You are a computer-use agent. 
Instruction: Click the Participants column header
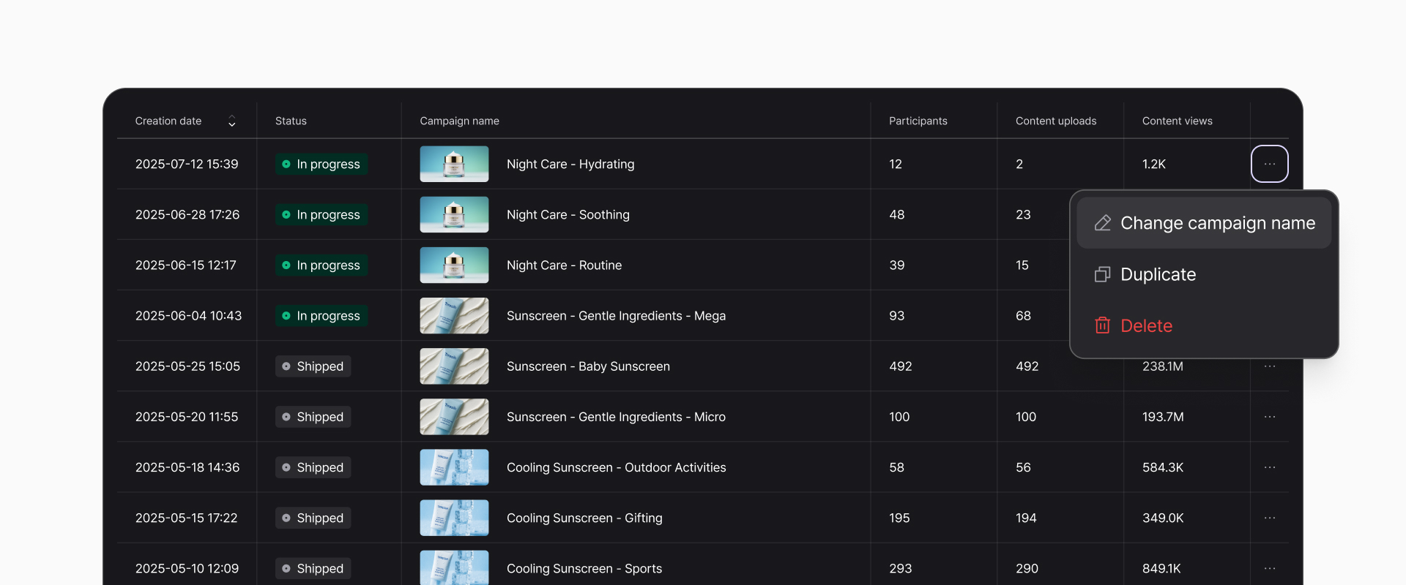(918, 121)
